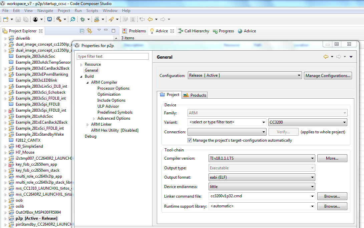The height and width of the screenshot is (228, 364).
Task: Click the flash pen icon in toolbar
Action: click(111, 19)
